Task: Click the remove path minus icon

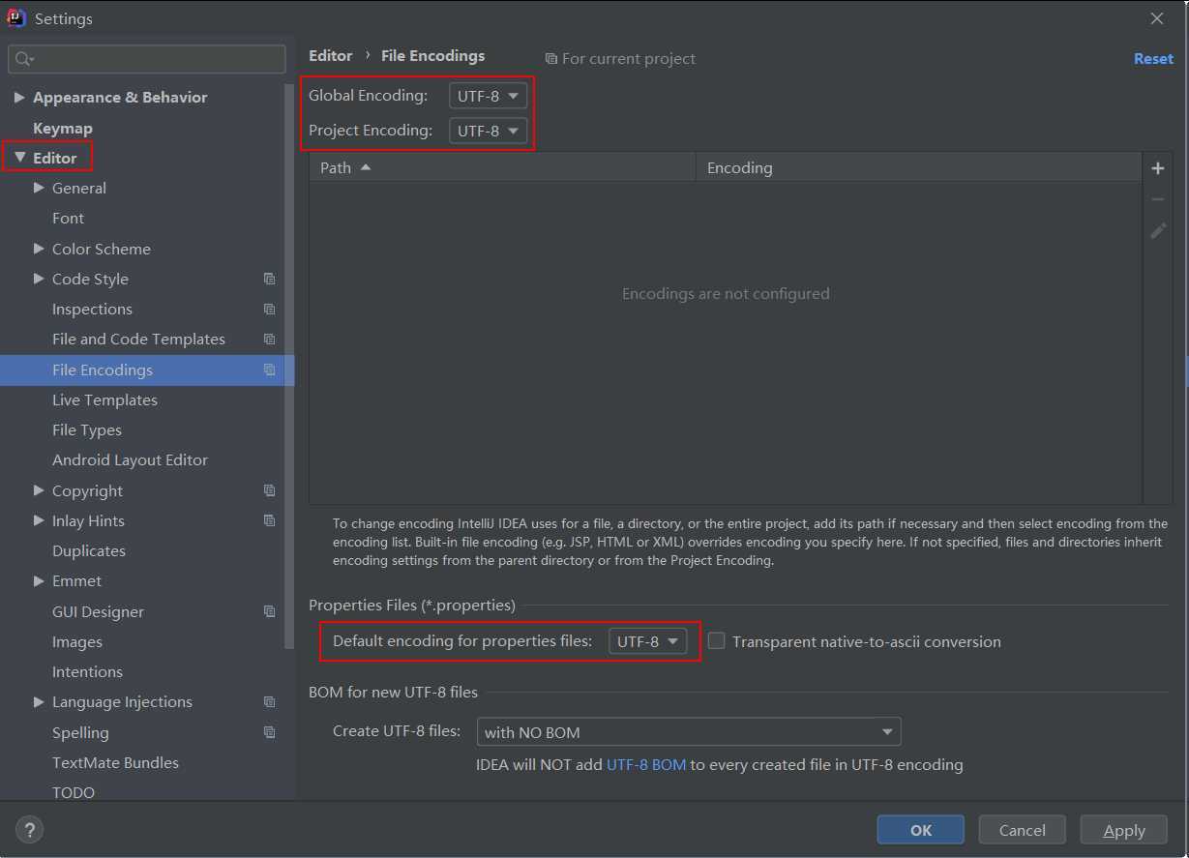Action: pos(1157,199)
